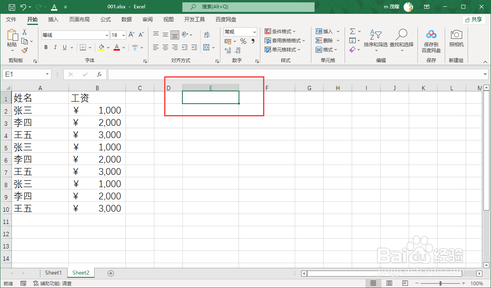Click the Save icon in title bar

point(12,7)
